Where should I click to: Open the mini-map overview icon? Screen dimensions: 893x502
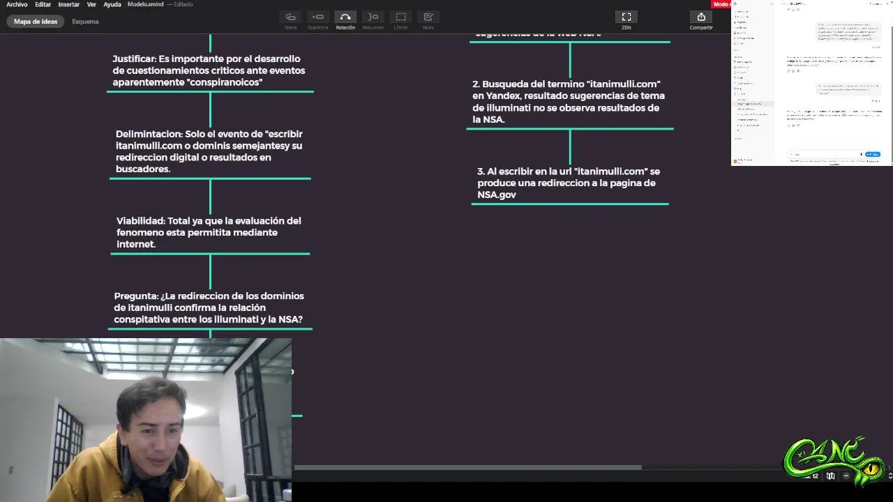pos(830,476)
